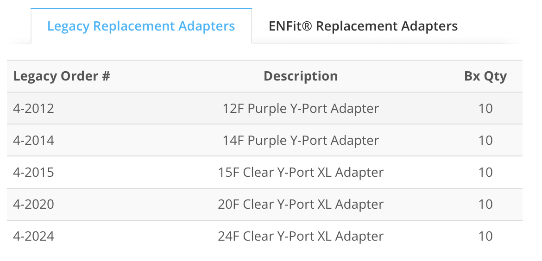542x261 pixels.
Task: Select order number 4-2015
Action: pos(33,172)
